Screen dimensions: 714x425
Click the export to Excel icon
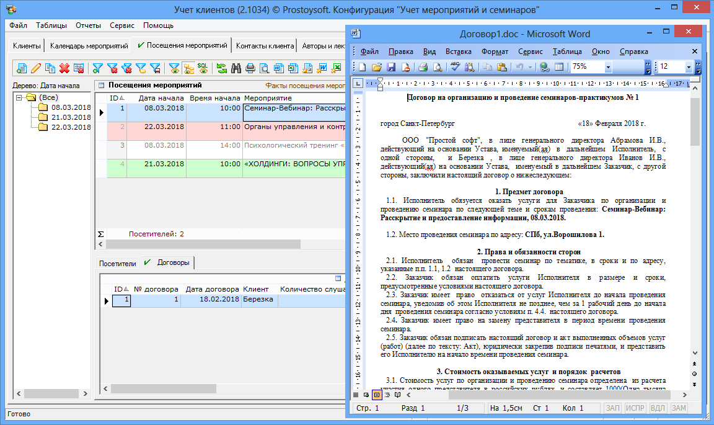point(293,68)
